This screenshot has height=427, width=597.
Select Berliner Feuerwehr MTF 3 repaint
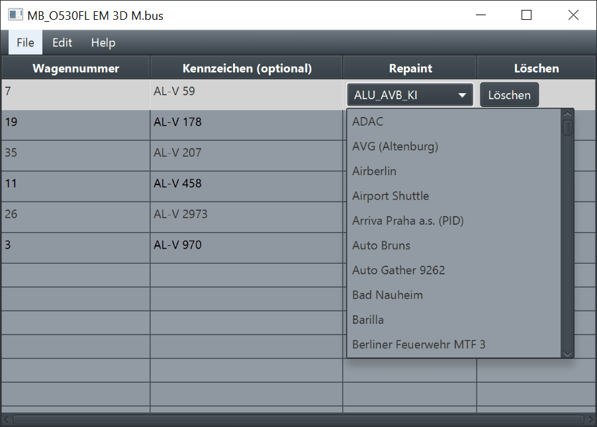(x=418, y=344)
